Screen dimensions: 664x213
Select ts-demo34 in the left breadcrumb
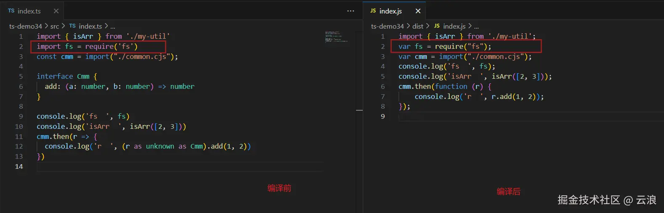point(26,26)
